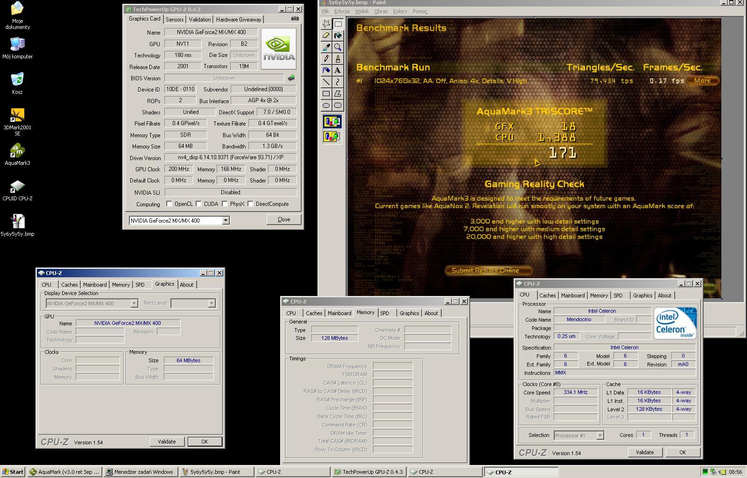Choose the Eraser tool in Paint

click(x=326, y=35)
